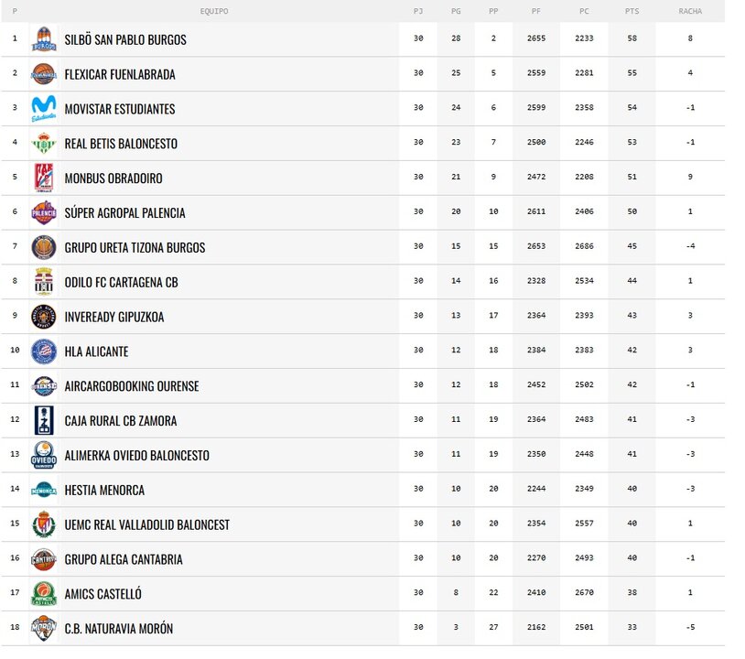745x659 pixels.
Task: Click the EQUIPO column header
Action: [x=214, y=11]
